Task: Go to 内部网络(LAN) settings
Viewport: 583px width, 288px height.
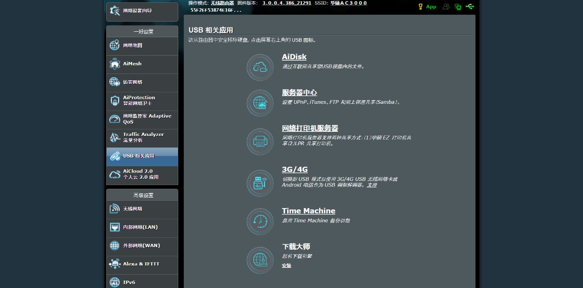Action: click(x=142, y=228)
